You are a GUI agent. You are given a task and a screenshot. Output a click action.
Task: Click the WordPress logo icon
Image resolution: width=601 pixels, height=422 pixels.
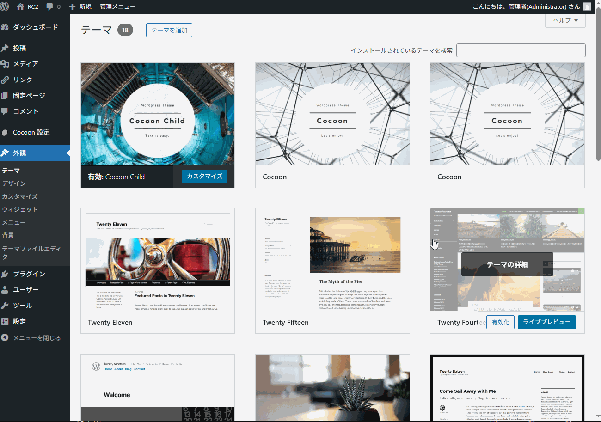(x=6, y=6)
